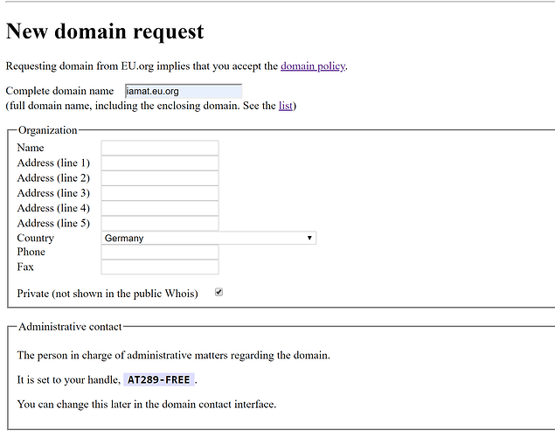
Task: Click the Administrative contact section legend
Action: [70, 327]
